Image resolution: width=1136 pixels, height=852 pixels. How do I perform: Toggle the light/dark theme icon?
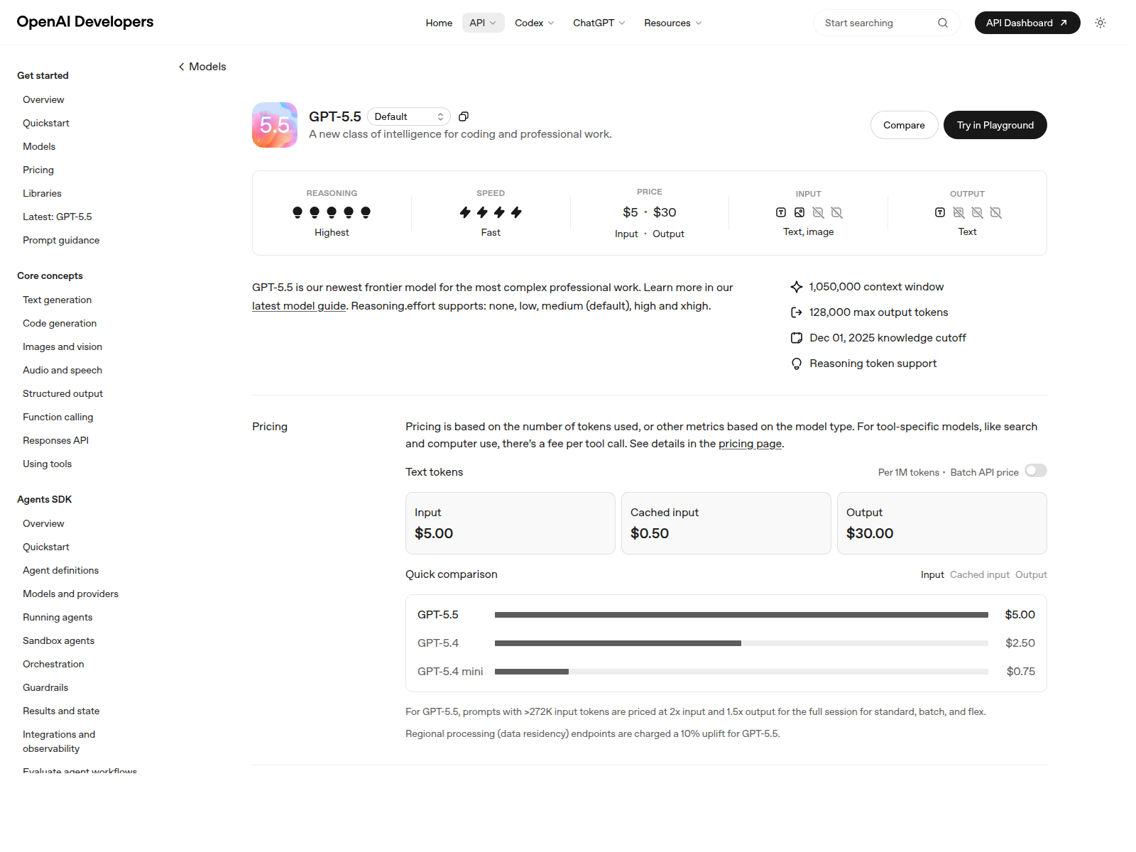(x=1100, y=23)
